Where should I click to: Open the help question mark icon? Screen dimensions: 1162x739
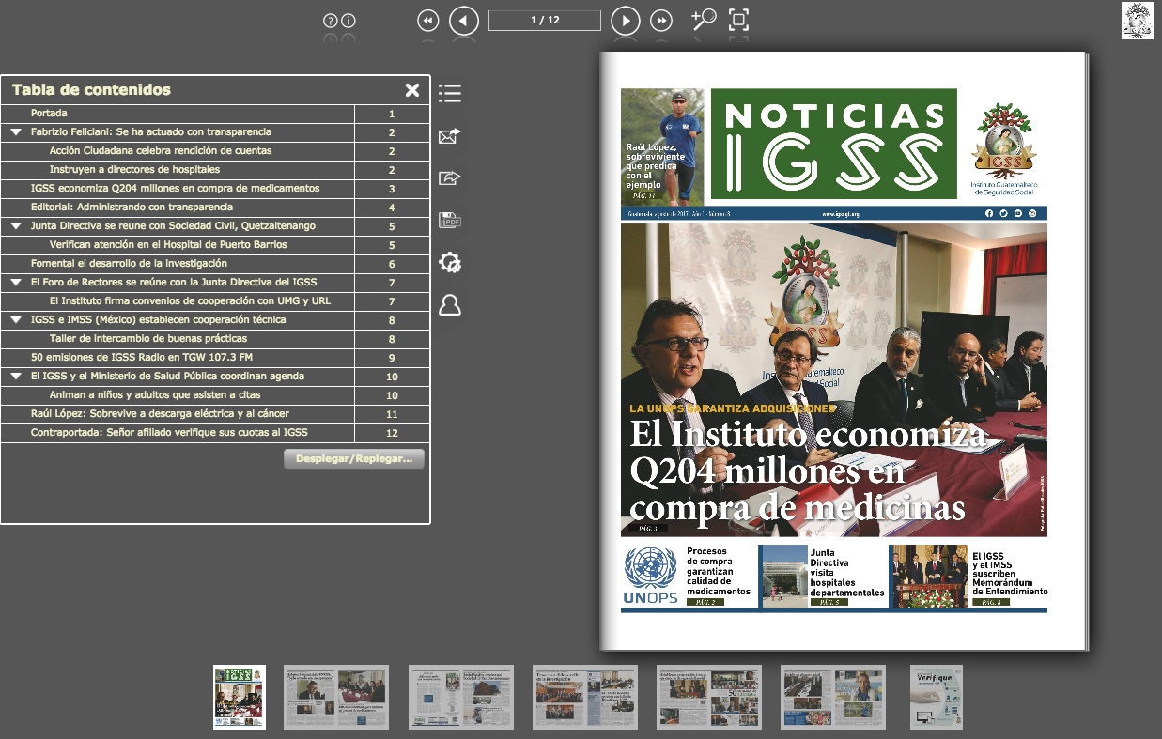[330, 21]
